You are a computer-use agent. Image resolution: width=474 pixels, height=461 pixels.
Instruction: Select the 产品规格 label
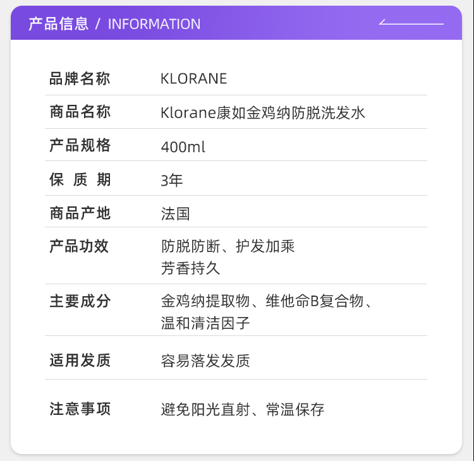[x=80, y=145]
